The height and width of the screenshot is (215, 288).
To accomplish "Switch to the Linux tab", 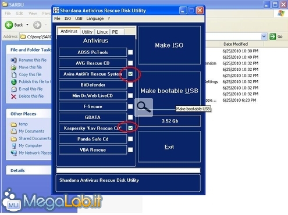I will click(x=102, y=32).
